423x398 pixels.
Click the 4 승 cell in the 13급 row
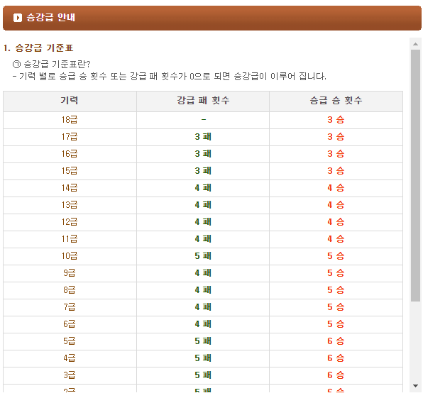pos(336,205)
